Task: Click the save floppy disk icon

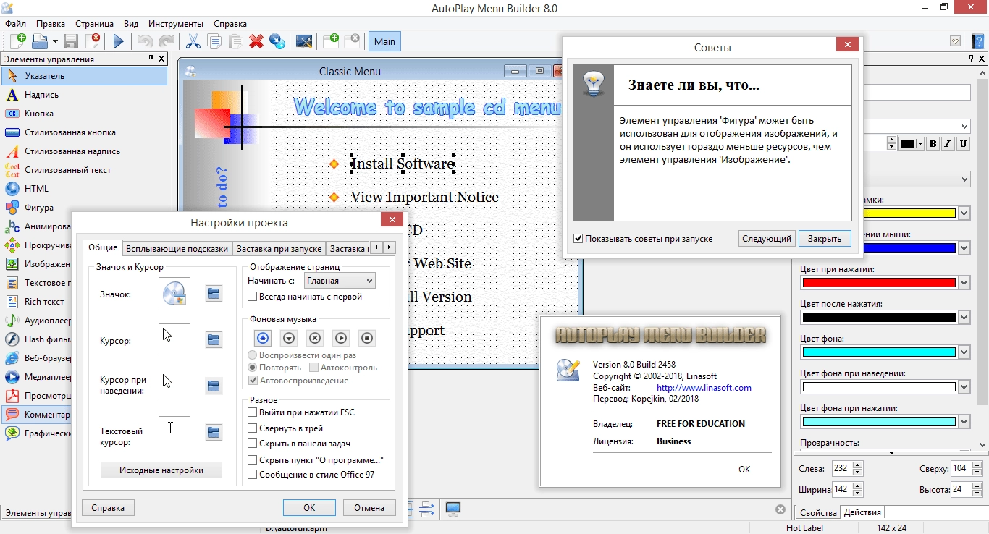Action: click(x=71, y=41)
